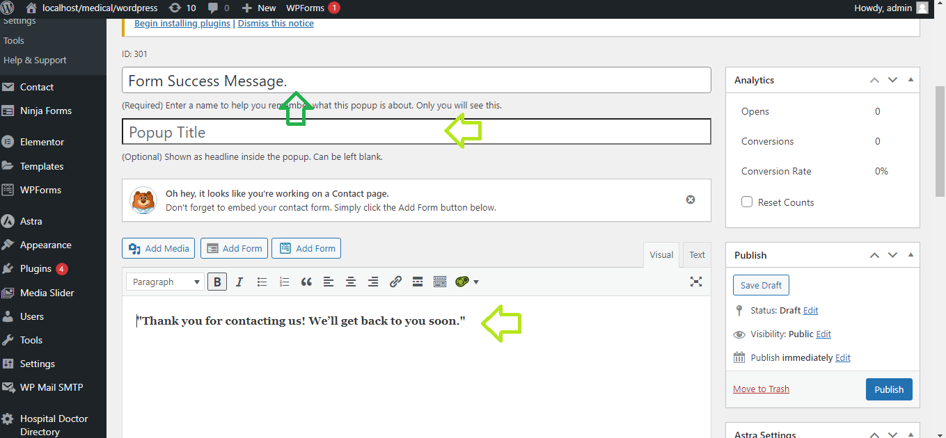Toggle the toolbar kitchen sink icon
This screenshot has width=946, height=438.
pos(439,282)
